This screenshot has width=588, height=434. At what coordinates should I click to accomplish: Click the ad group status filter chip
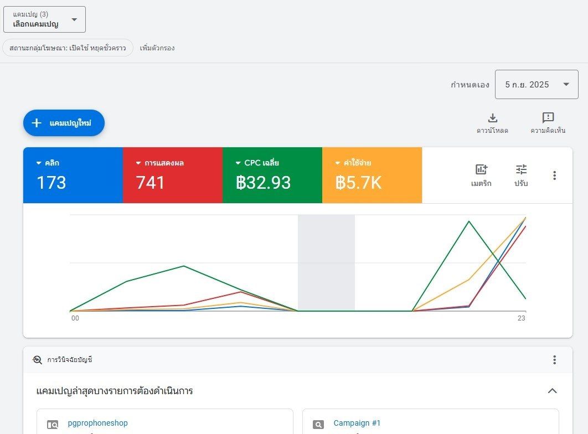pyautogui.click(x=68, y=48)
